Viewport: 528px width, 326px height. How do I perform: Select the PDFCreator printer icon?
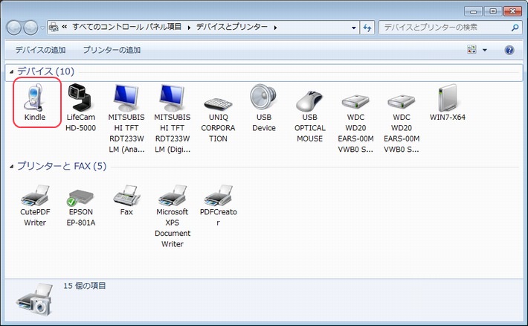[218, 197]
